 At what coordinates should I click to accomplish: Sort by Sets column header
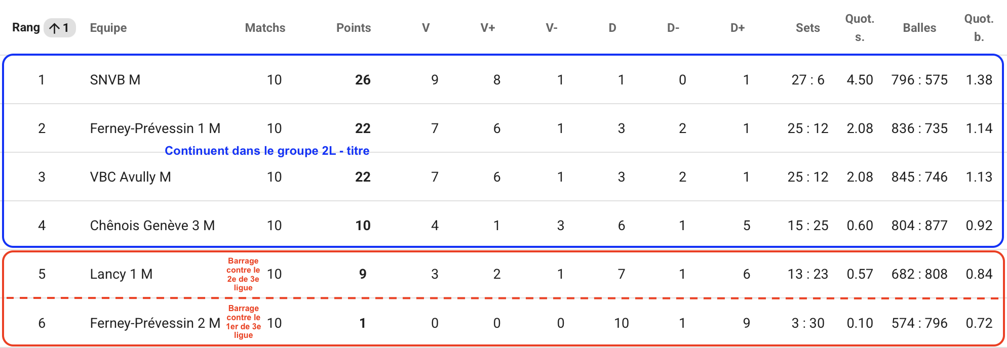pos(808,28)
